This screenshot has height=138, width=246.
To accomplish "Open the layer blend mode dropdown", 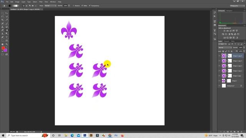I will click(x=225, y=48).
